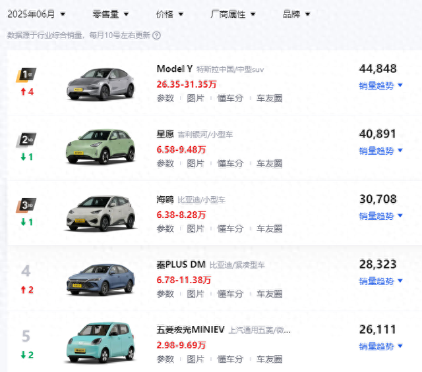Click the price 26.35-31.35万

(187, 84)
